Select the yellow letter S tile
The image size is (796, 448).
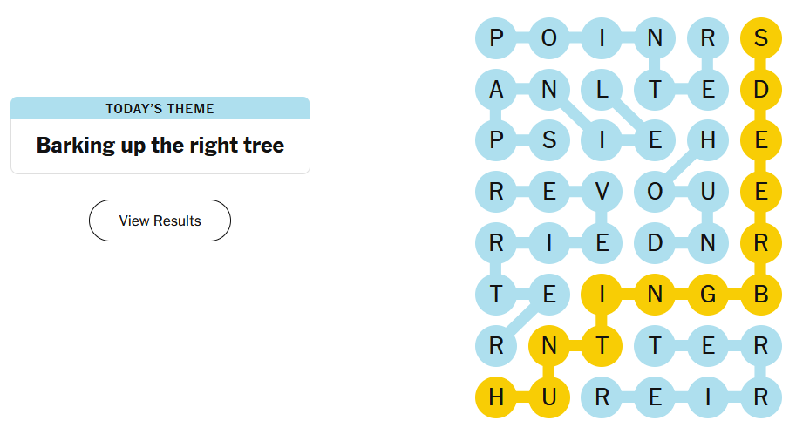tap(760, 38)
